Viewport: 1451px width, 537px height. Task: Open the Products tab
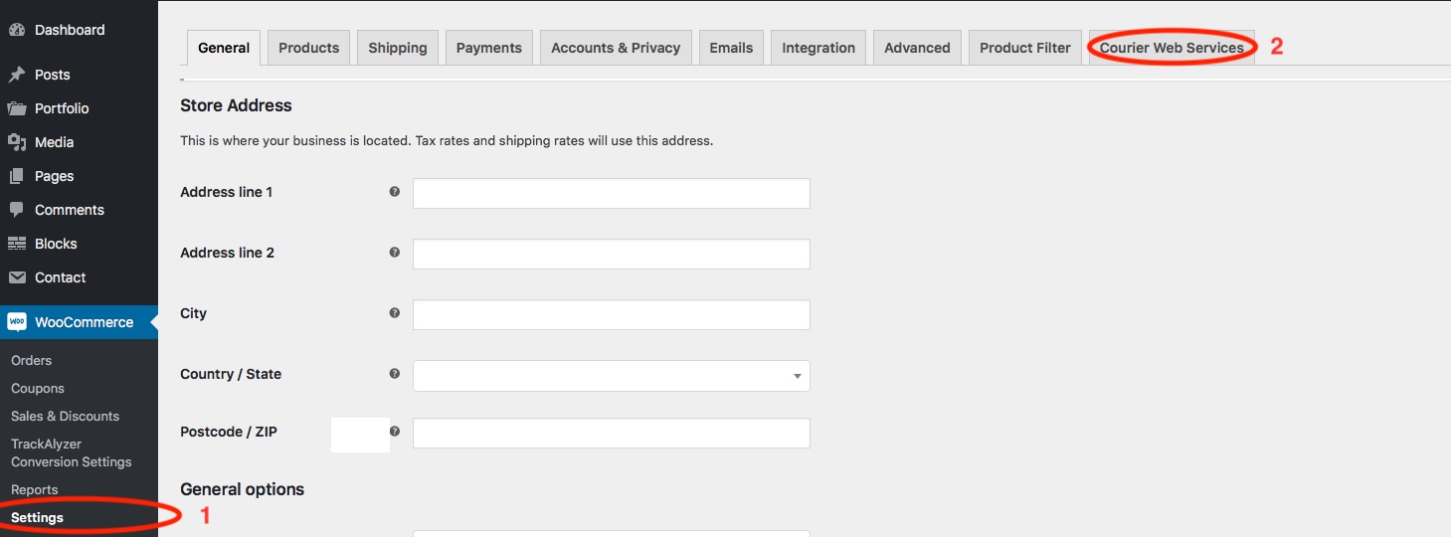(x=308, y=48)
